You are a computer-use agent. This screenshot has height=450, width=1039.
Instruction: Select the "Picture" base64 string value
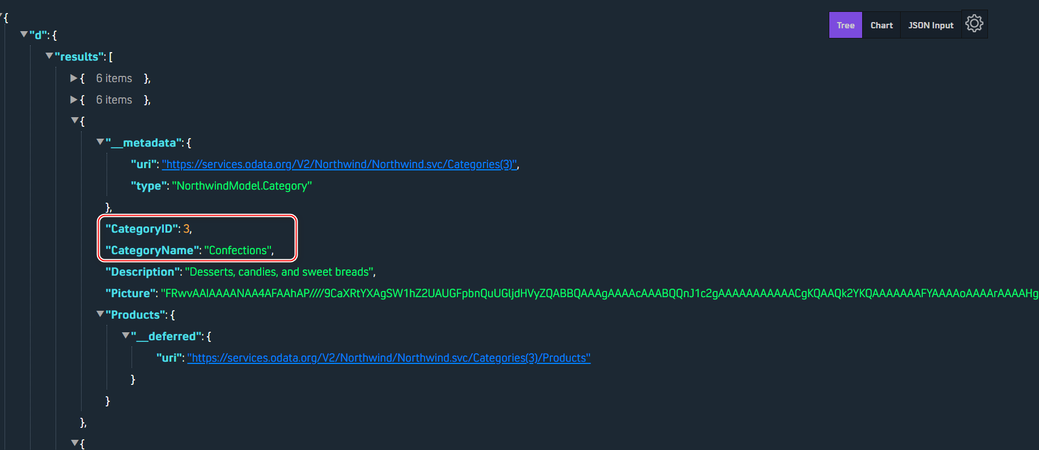pos(600,293)
